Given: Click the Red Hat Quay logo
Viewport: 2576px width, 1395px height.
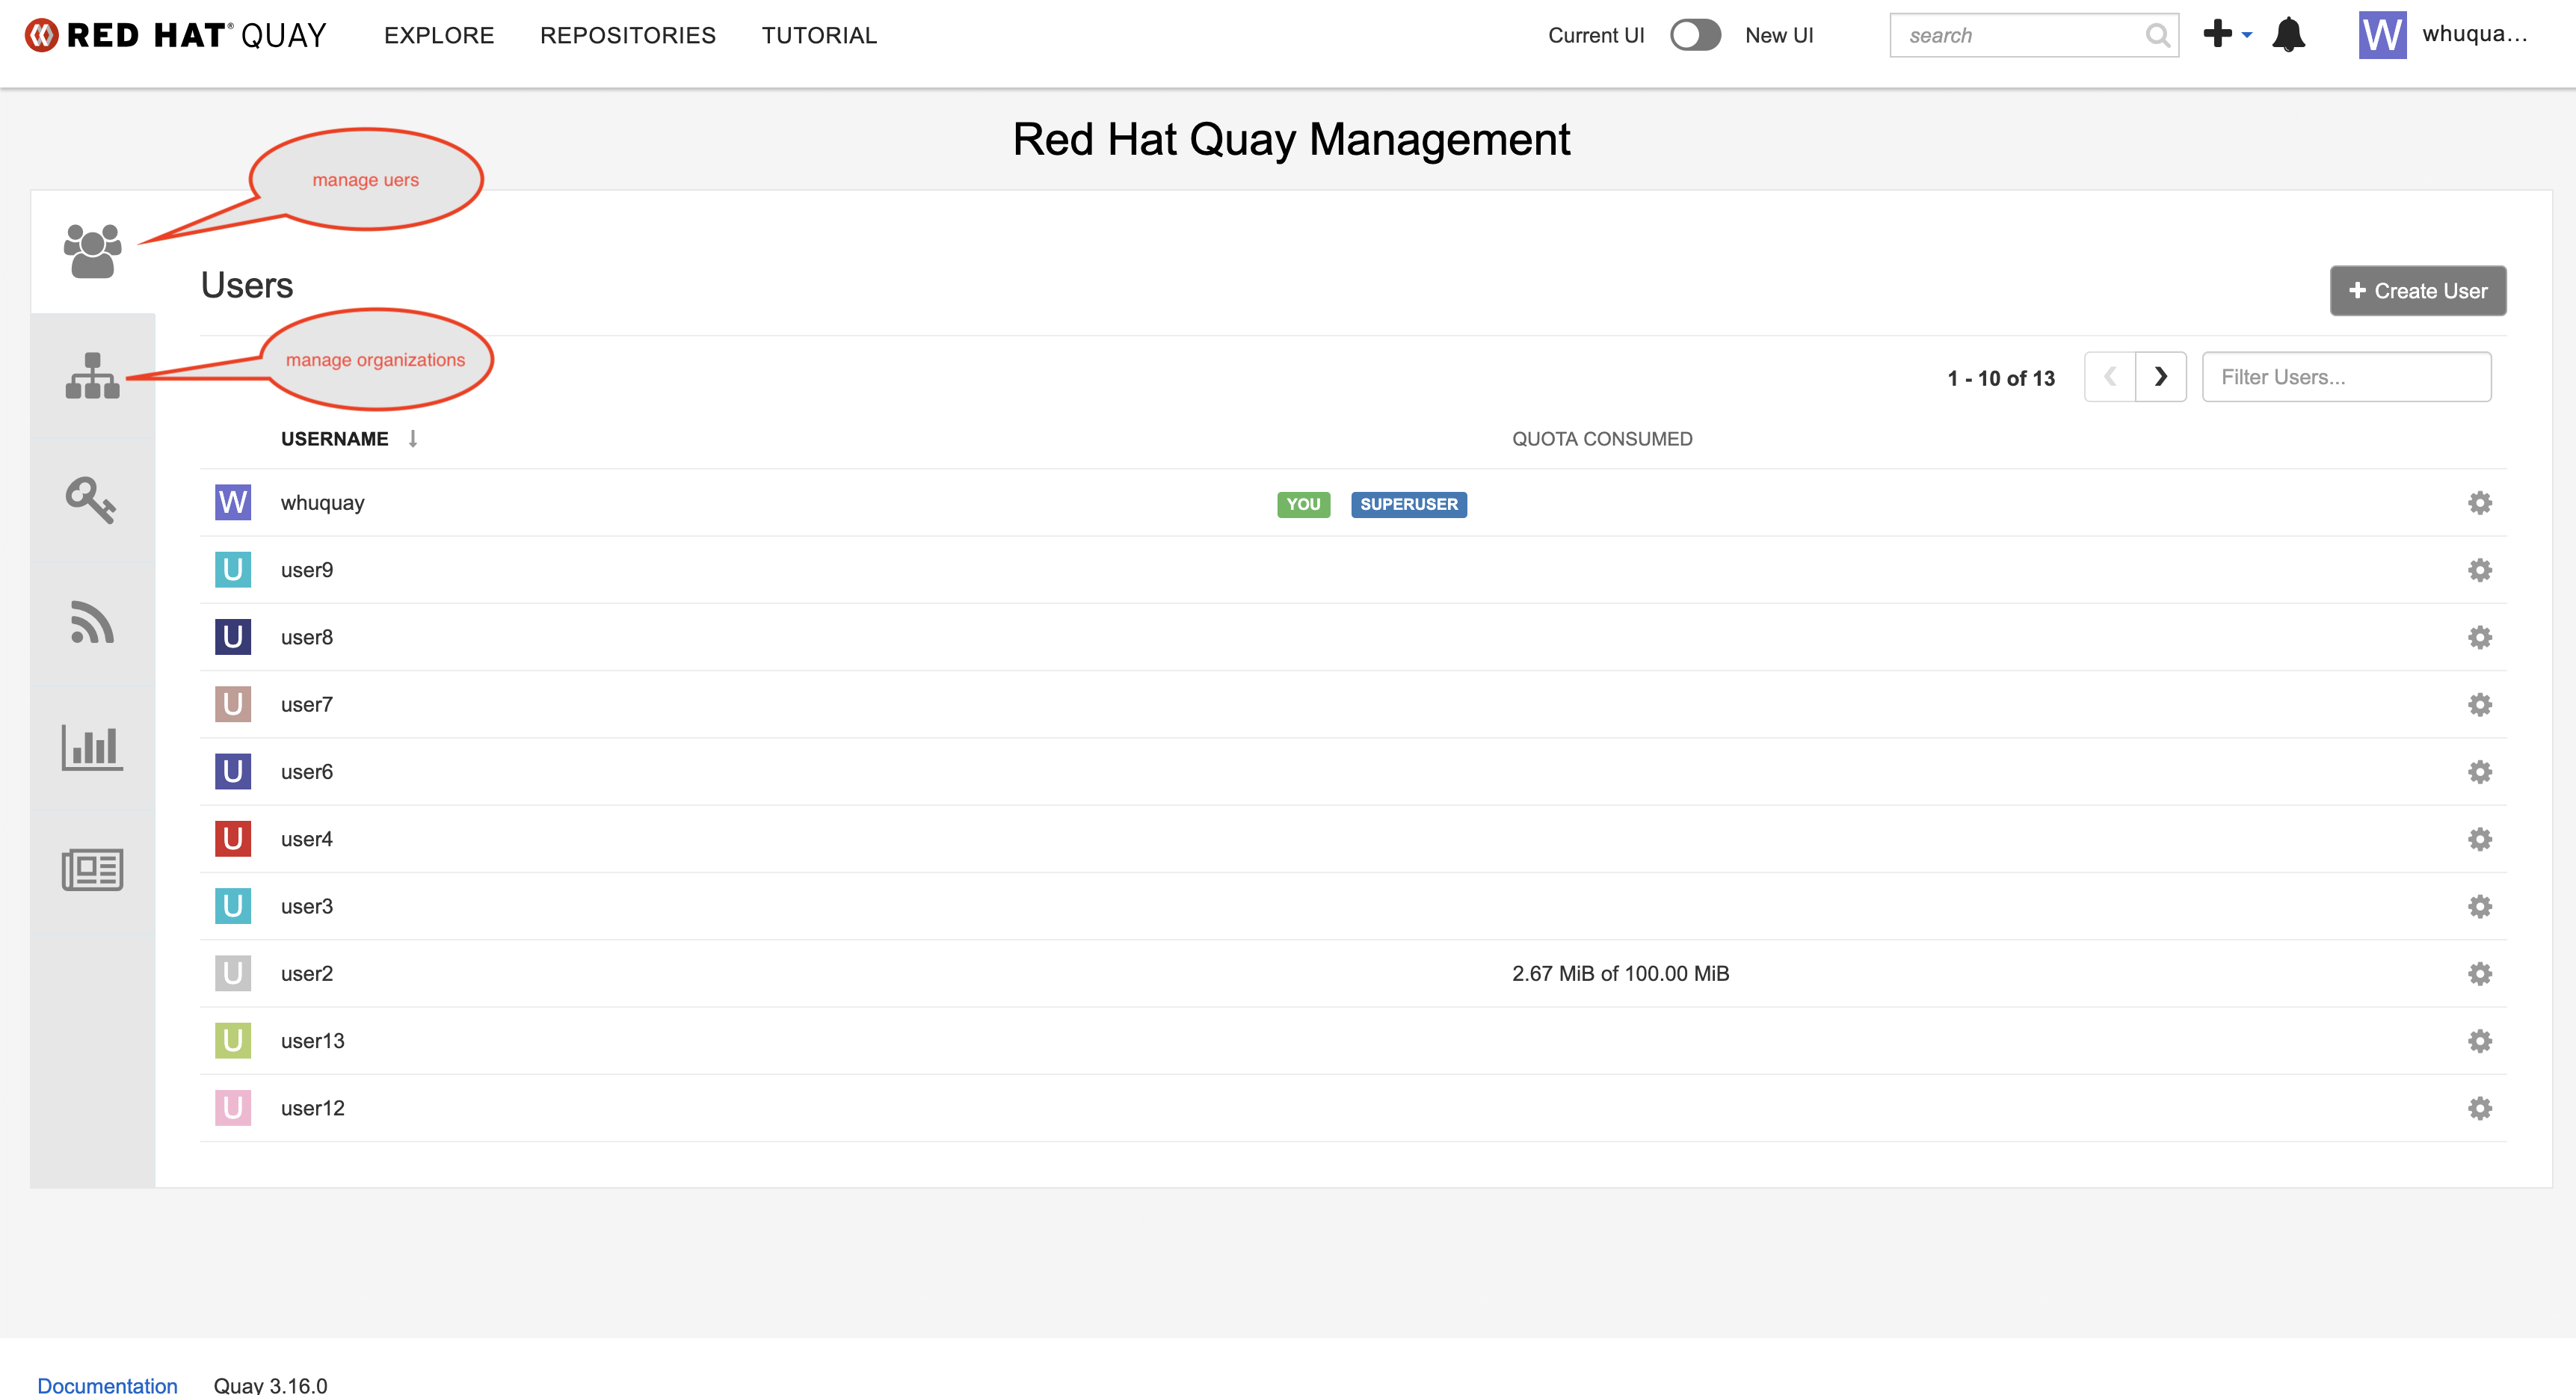Looking at the screenshot, I should coord(176,35).
